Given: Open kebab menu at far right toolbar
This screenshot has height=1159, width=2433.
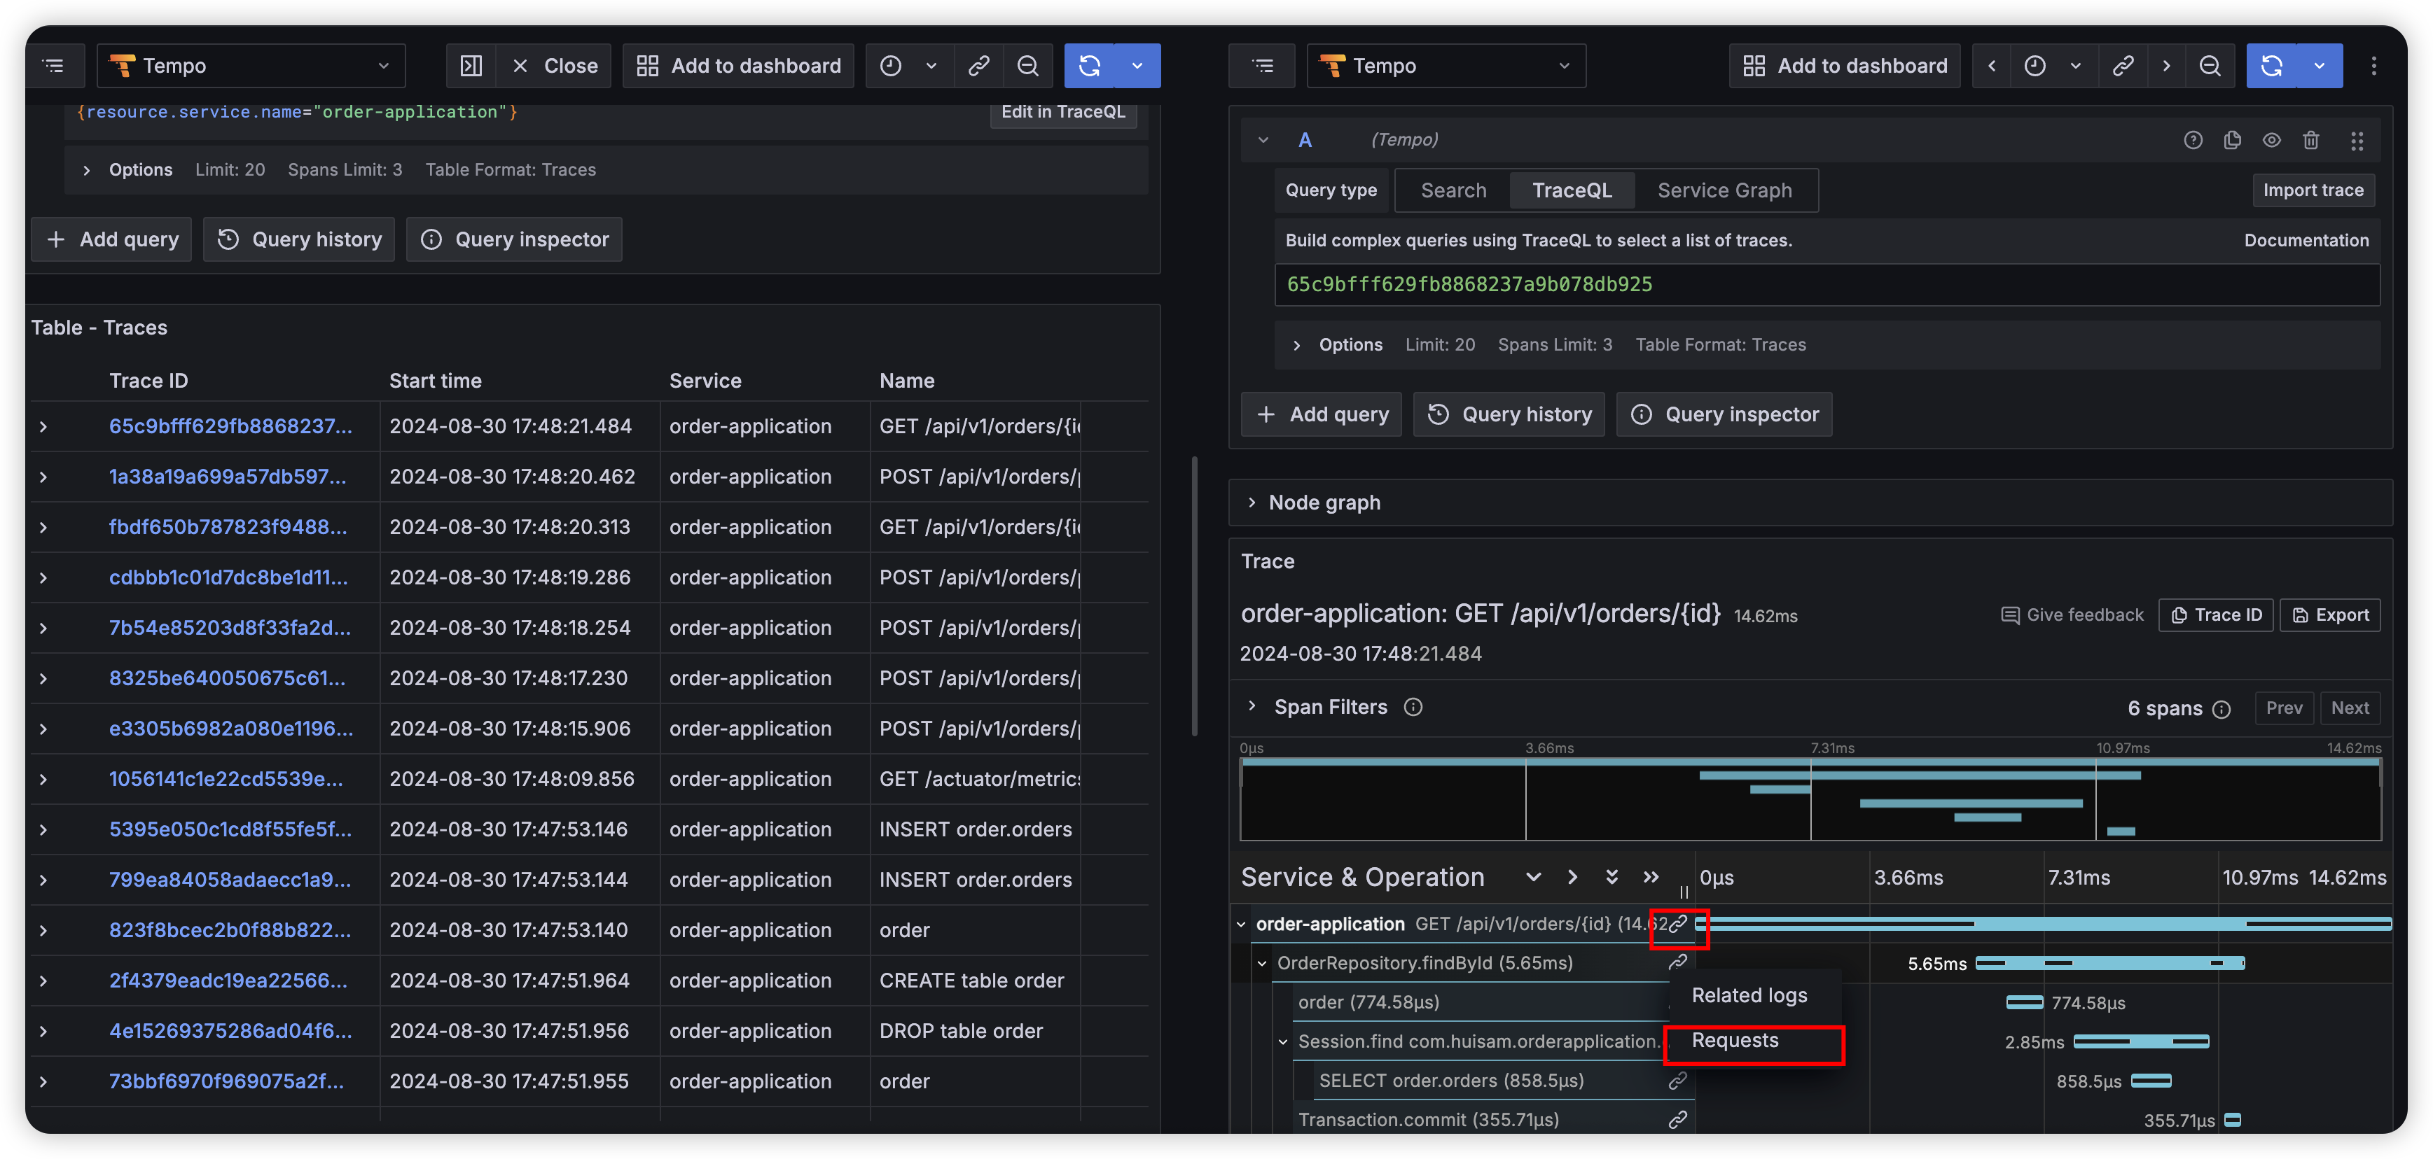Looking at the screenshot, I should [2373, 66].
